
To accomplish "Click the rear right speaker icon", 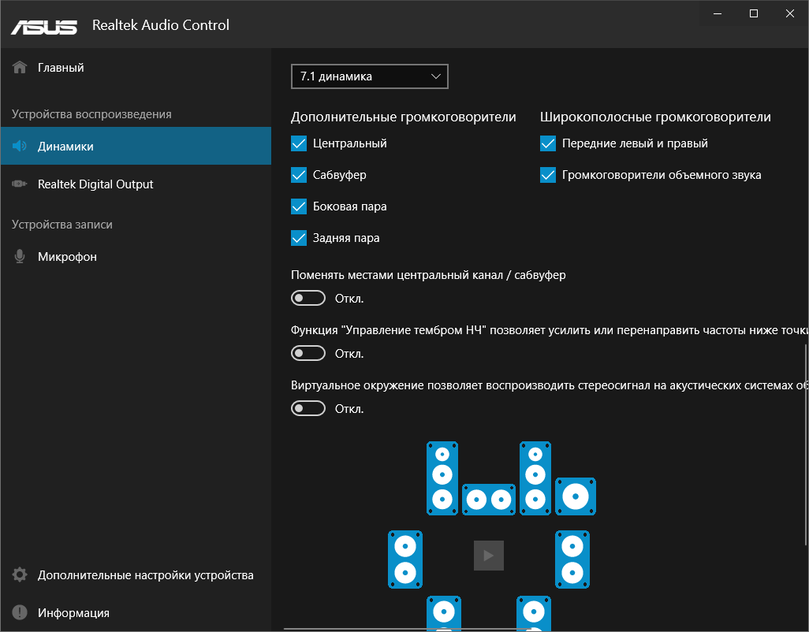I will point(534,614).
